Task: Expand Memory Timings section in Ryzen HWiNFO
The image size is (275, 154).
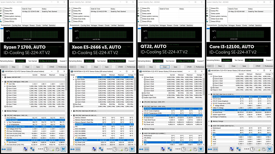Action: [x=3, y=111]
